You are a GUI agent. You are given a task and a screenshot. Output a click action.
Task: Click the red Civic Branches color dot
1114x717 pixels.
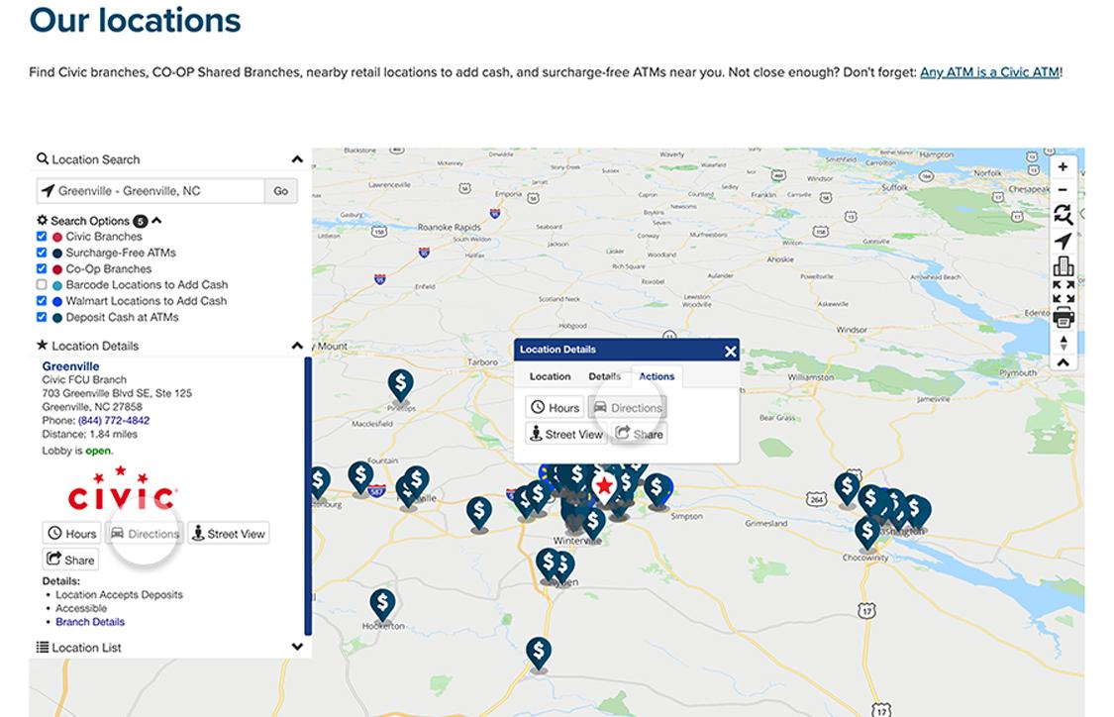(57, 237)
